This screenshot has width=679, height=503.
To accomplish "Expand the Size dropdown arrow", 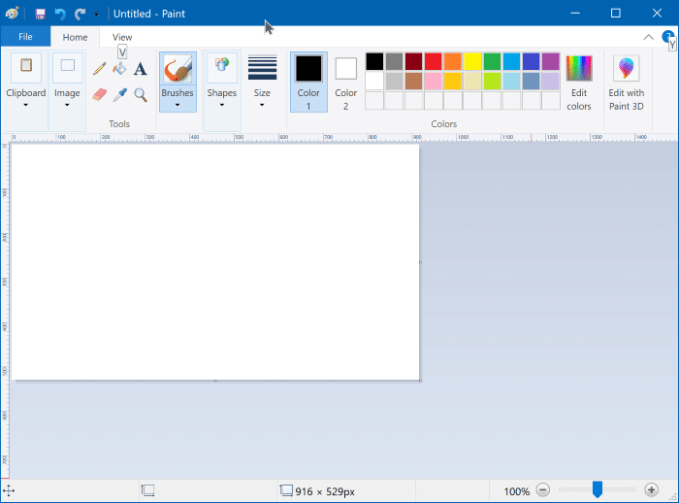I will pos(262,105).
